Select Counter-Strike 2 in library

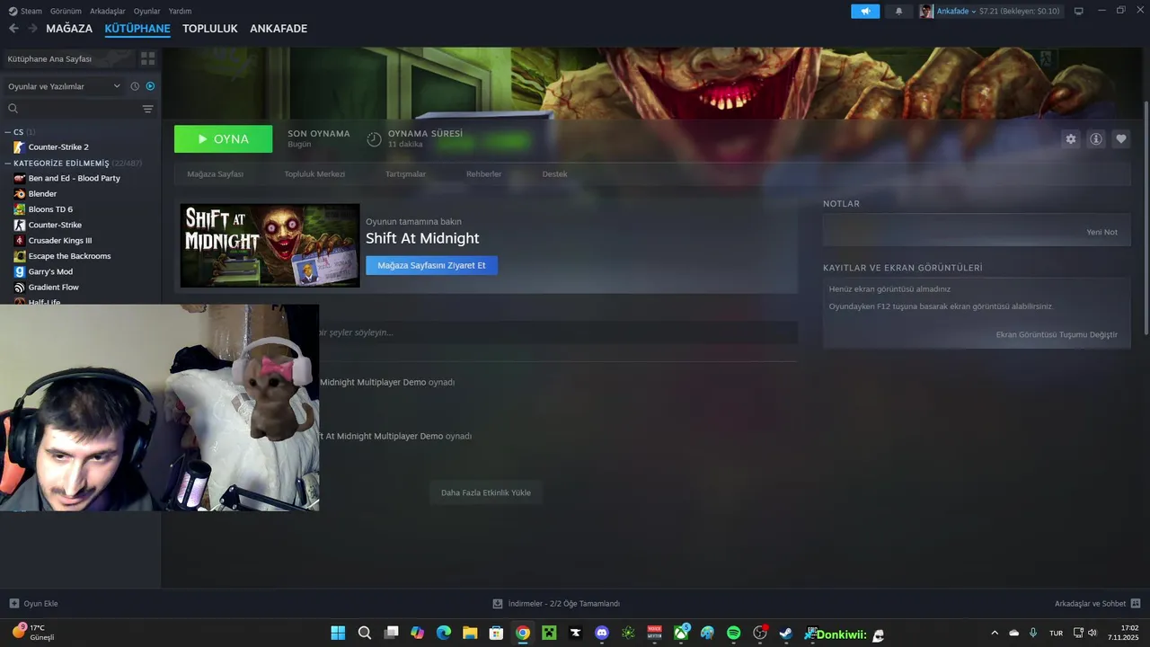pyautogui.click(x=58, y=146)
